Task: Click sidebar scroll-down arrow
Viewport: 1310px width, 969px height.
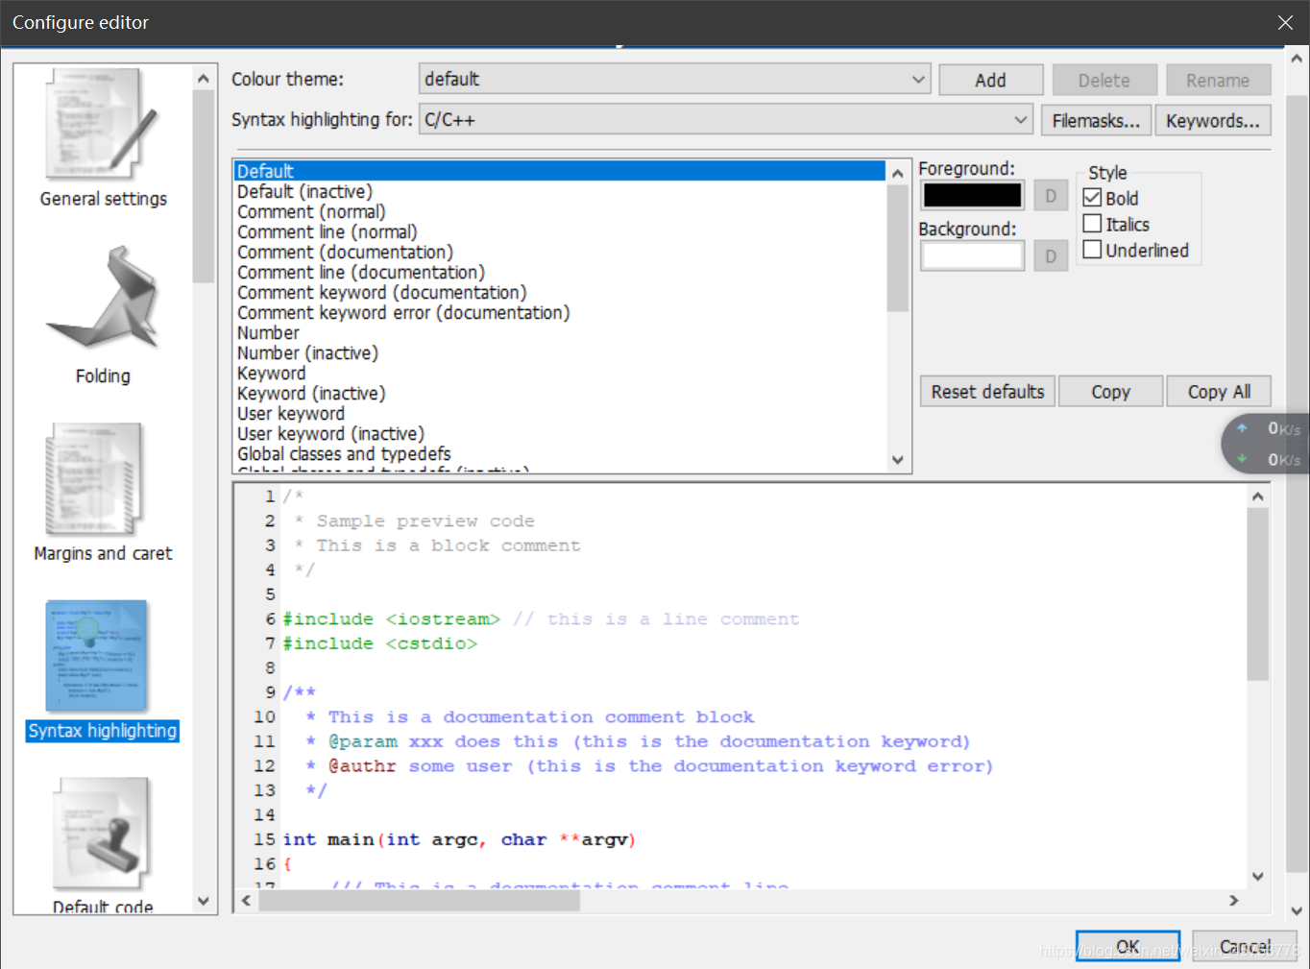Action: 203,901
